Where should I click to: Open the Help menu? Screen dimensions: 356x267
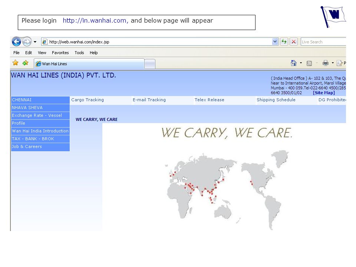(x=93, y=53)
